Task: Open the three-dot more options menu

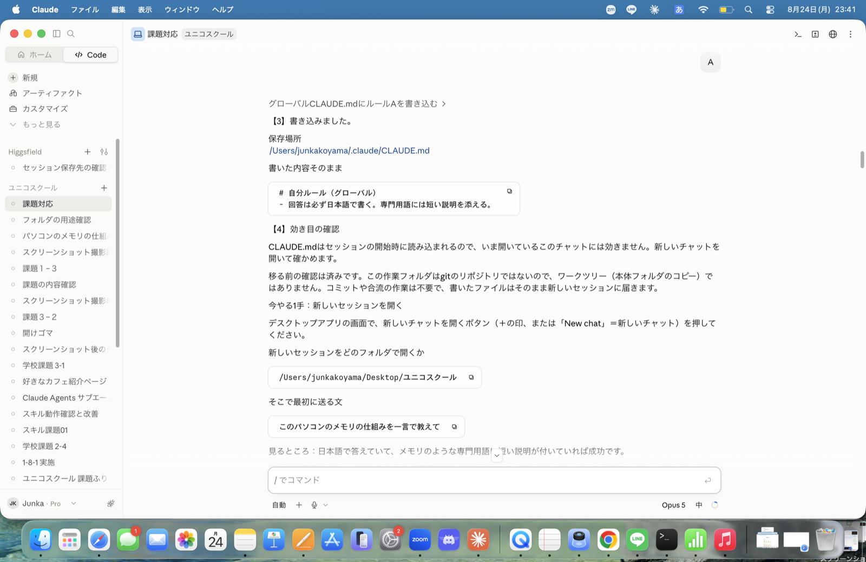Action: click(x=850, y=34)
